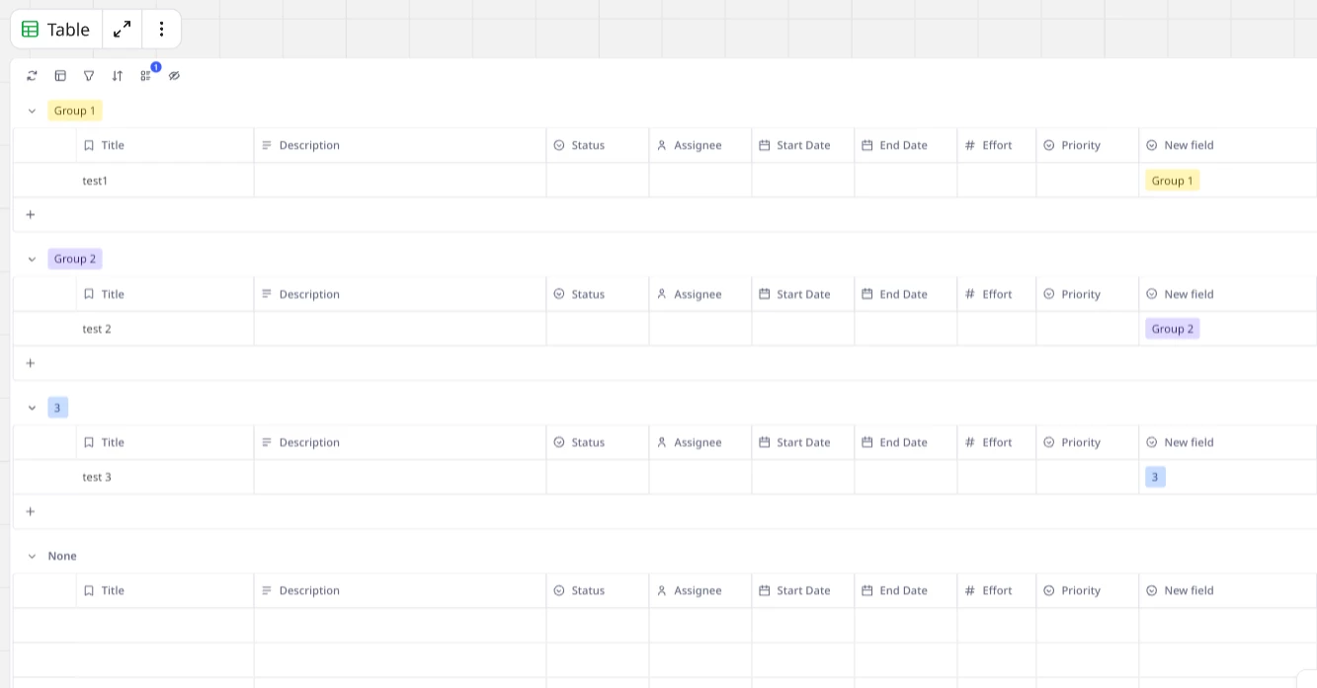Screen dimensions: 1317x688
Task: Click Description column header in group 3
Action: [400, 442]
